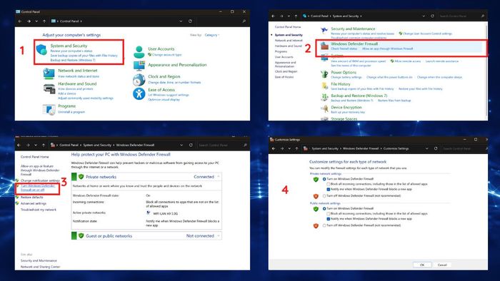Image resolution: width=500 pixels, height=281 pixels.
Task: Select Programs in System and Security sidebar
Action: coord(281,51)
